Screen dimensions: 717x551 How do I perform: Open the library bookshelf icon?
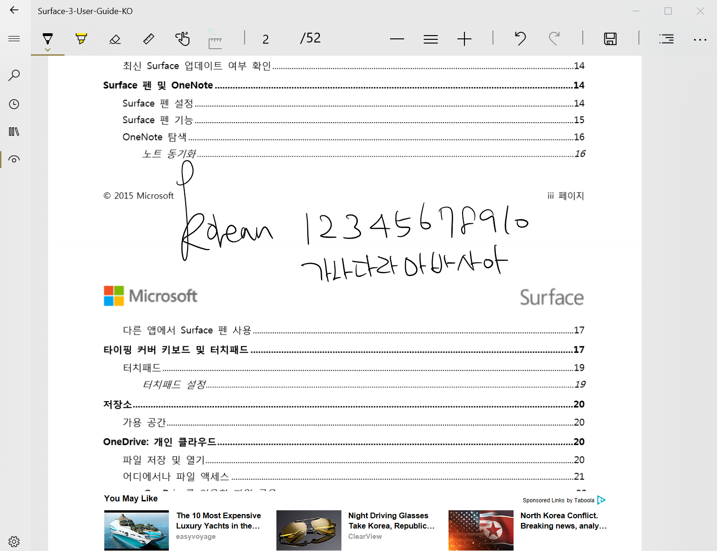point(14,132)
